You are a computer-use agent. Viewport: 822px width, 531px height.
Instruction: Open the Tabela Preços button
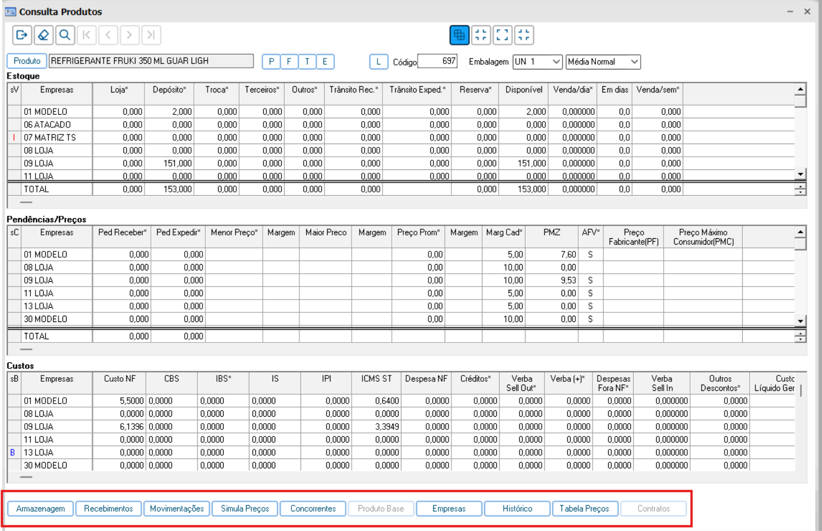coord(585,509)
